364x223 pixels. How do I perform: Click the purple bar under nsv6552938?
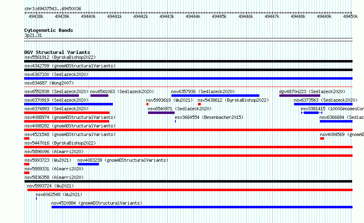point(52,96)
